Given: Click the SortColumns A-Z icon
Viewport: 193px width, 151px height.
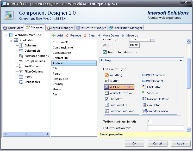Looking at the screenshot, I should pos(21,66).
